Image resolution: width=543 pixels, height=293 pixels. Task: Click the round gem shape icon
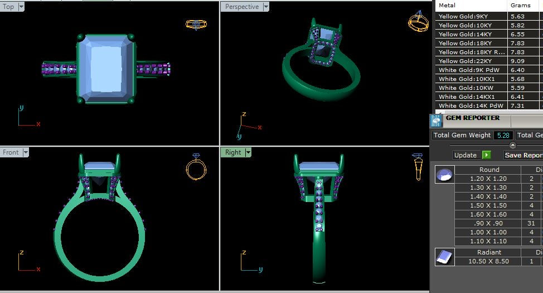[x=444, y=175]
